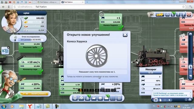Go to era page 2
This screenshot has width=194, height=109.
[86, 90]
